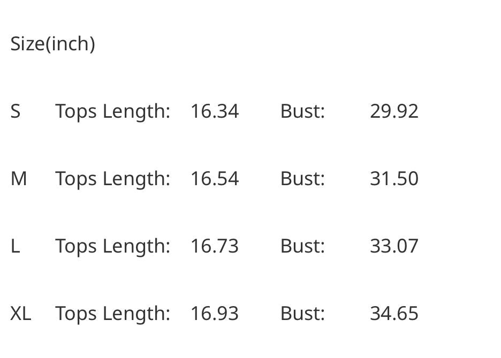This screenshot has width=501, height=358.
Task: Click the 16.54 tops length value
Action: coord(215,179)
